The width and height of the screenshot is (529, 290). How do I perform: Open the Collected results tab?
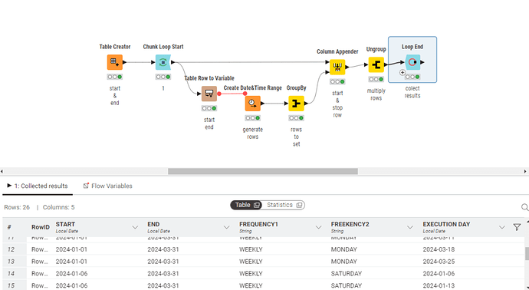coord(38,186)
